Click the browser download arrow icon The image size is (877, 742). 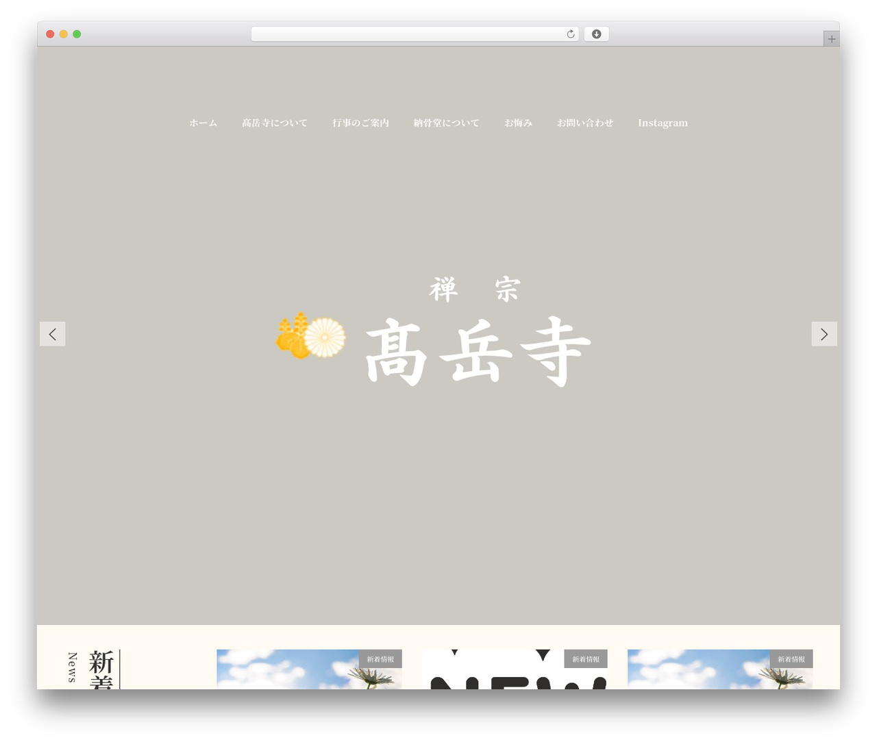(x=596, y=34)
